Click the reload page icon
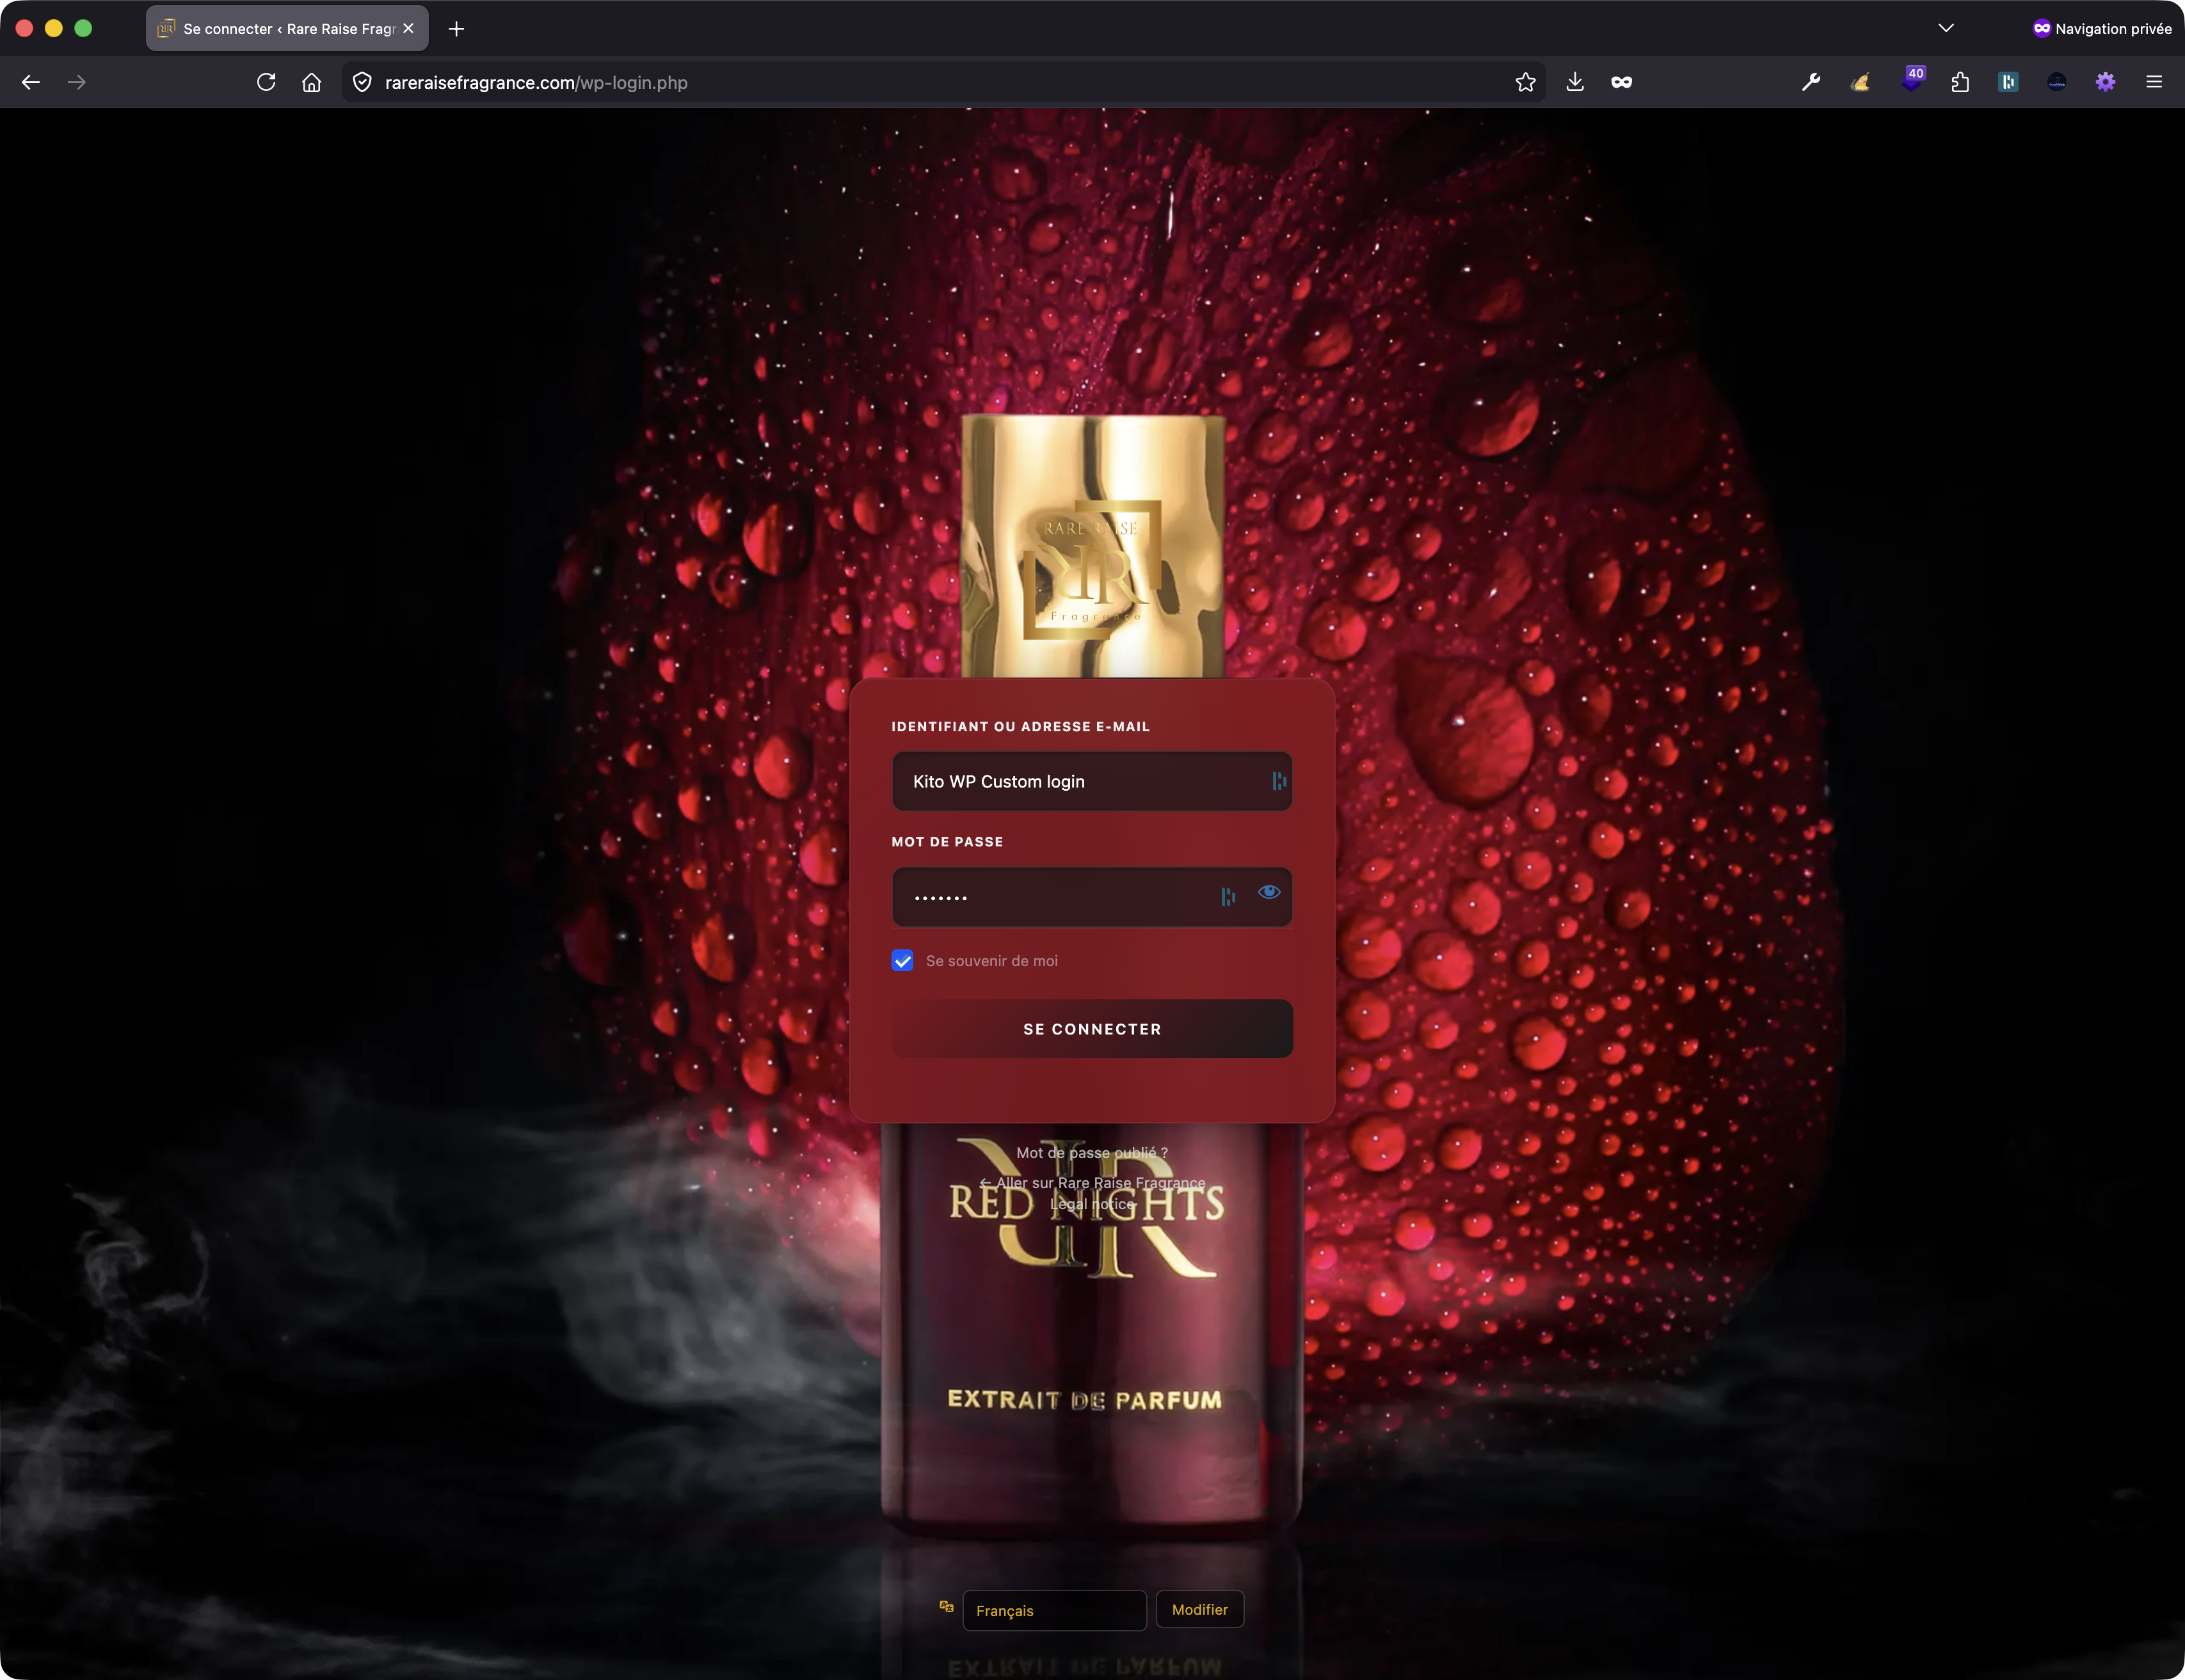The image size is (2185, 1680). pyautogui.click(x=266, y=83)
